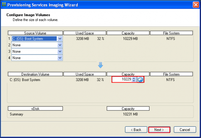Click the source Capacity column header
The height and width of the screenshot is (138, 201).
pyautogui.click(x=128, y=33)
